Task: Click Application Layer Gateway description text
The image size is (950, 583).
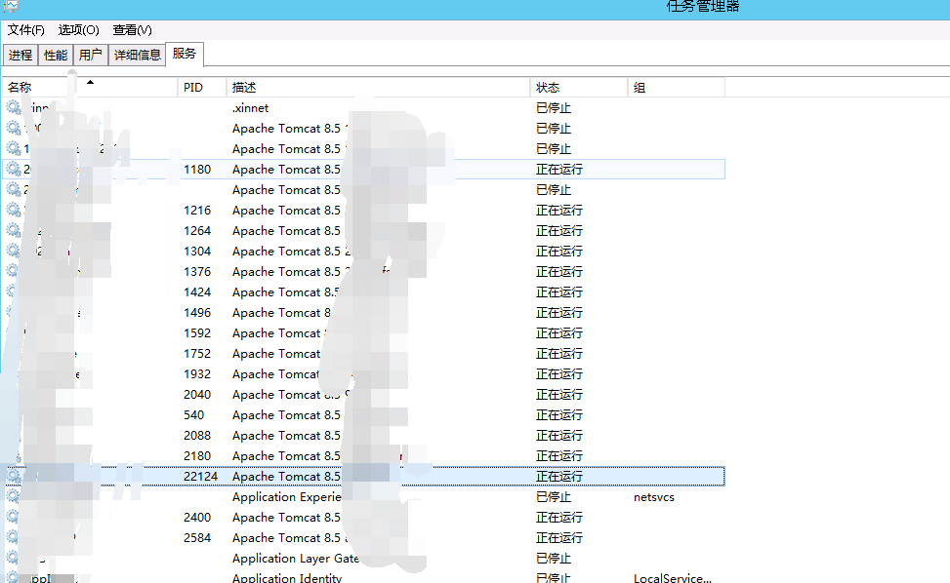Action: point(296,559)
